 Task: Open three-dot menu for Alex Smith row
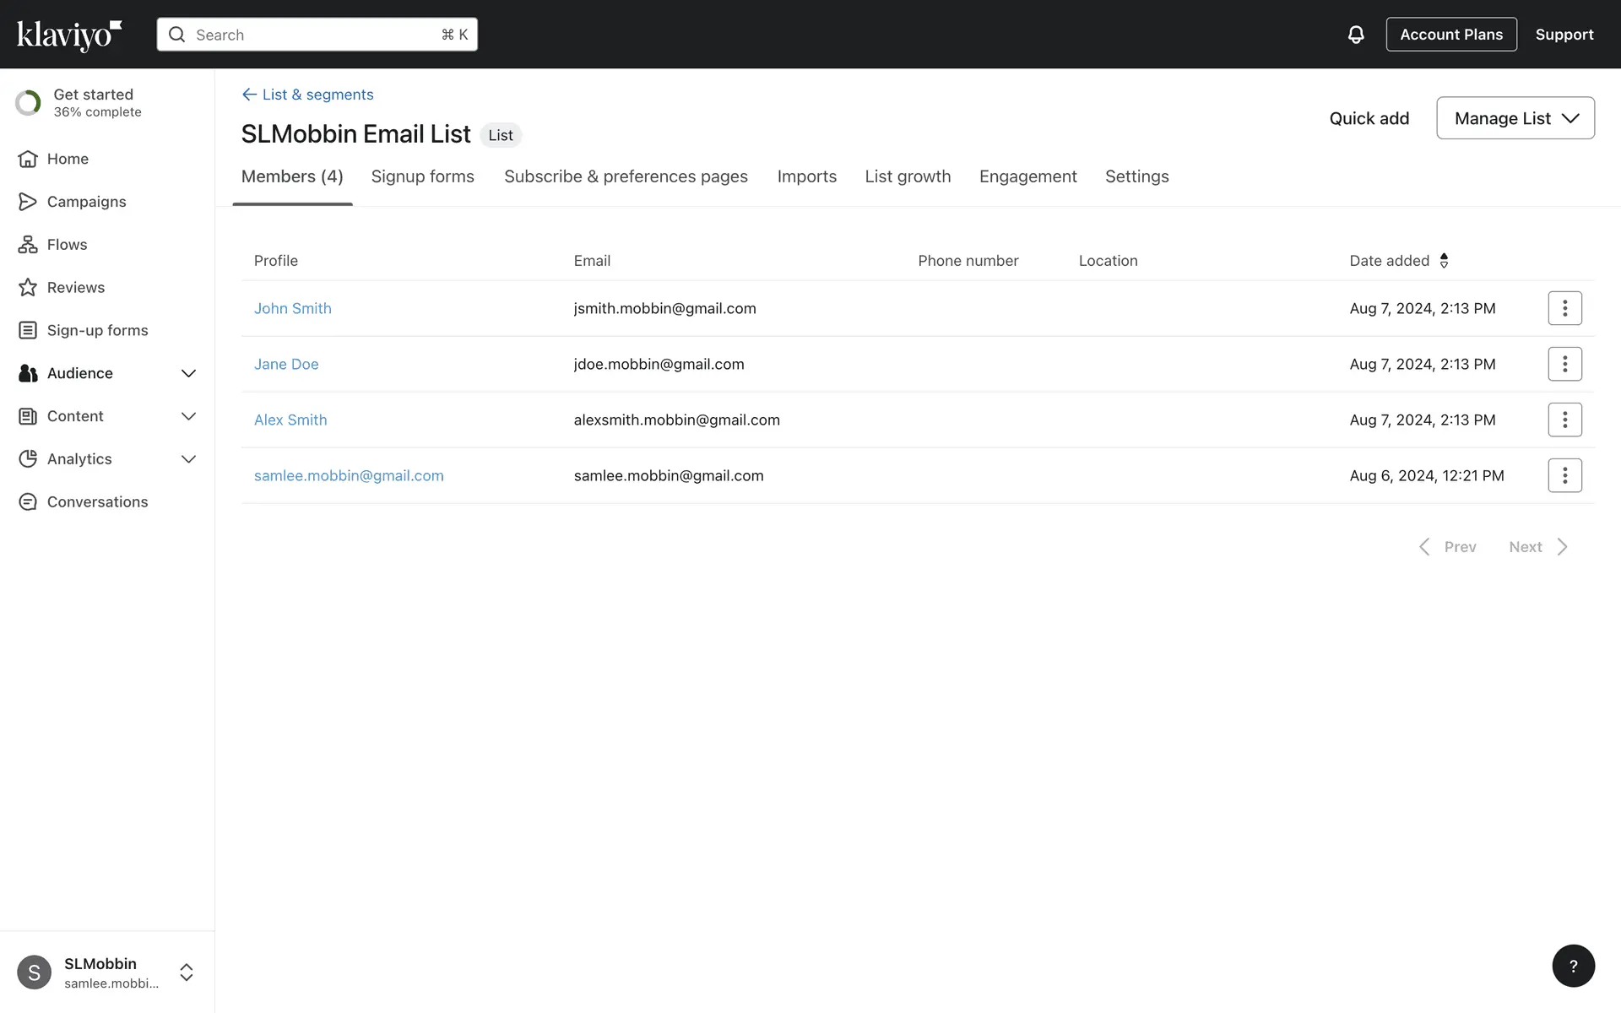[1564, 420]
